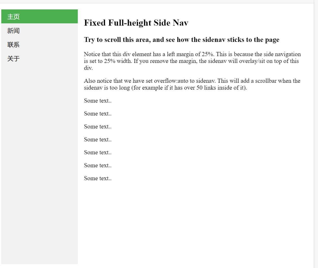Click the second "Some text.." line
The image size is (318, 268).
98,114
